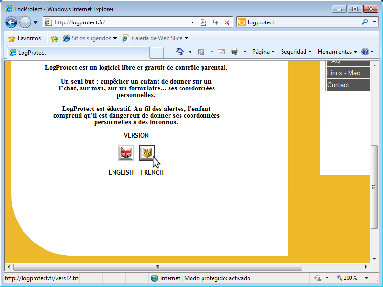This screenshot has height=287, width=383.
Task: Add page to Favorites bar icon
Action: [x=55, y=38]
